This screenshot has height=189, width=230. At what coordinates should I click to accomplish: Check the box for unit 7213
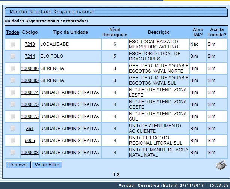tap(13, 44)
